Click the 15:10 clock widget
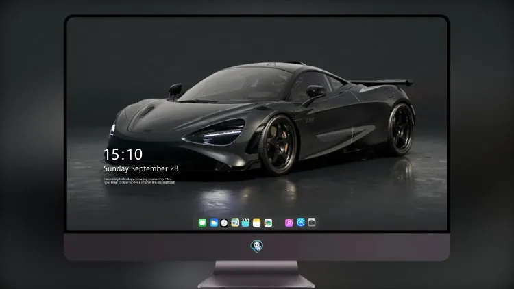The height and width of the screenshot is (289, 514). pyautogui.click(x=123, y=154)
